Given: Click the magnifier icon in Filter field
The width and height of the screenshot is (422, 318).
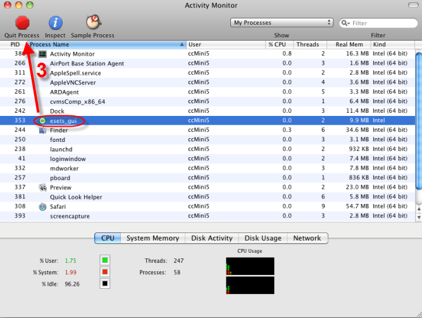Looking at the screenshot, I should (345, 23).
